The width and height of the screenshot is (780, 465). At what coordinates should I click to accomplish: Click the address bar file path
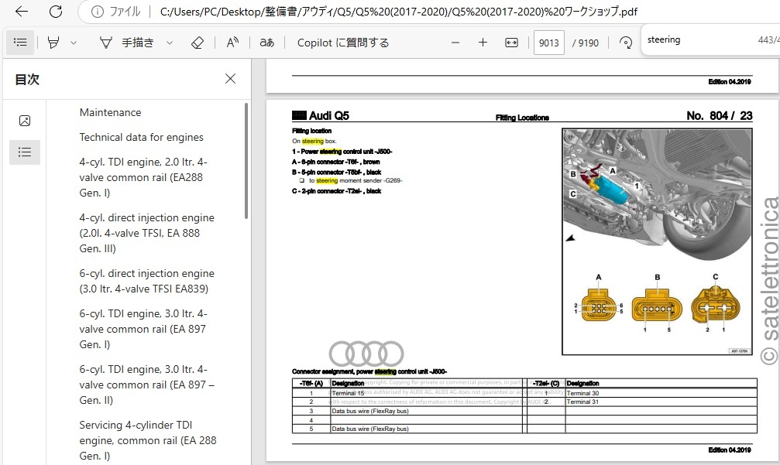[398, 12]
